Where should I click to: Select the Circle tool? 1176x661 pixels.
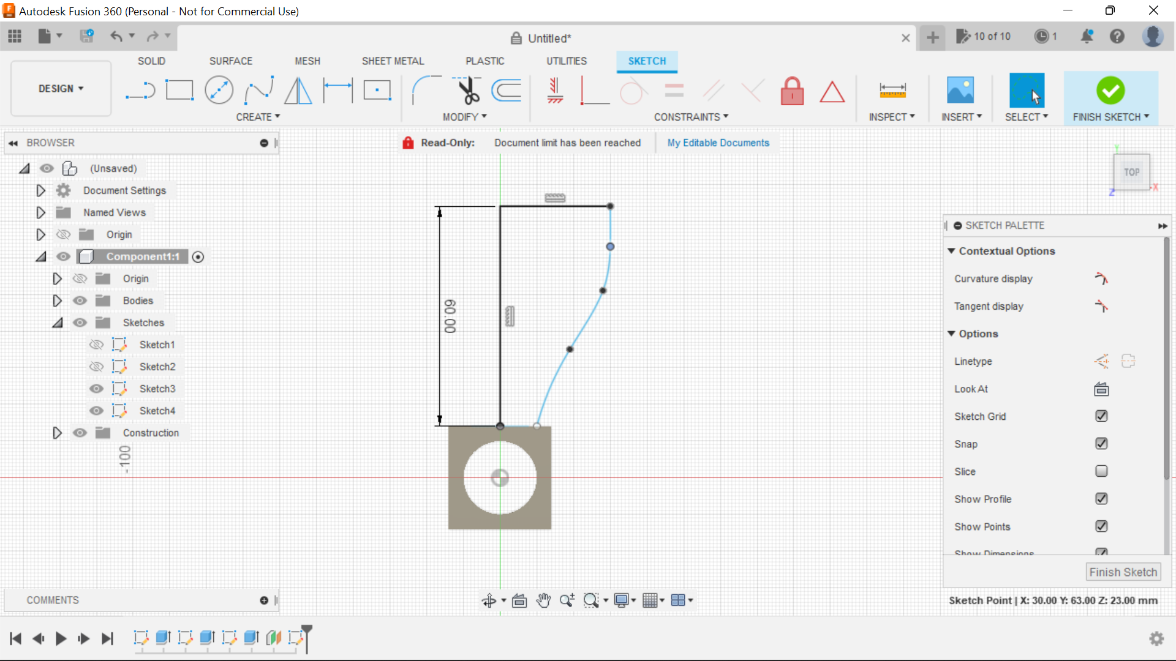pyautogui.click(x=219, y=90)
